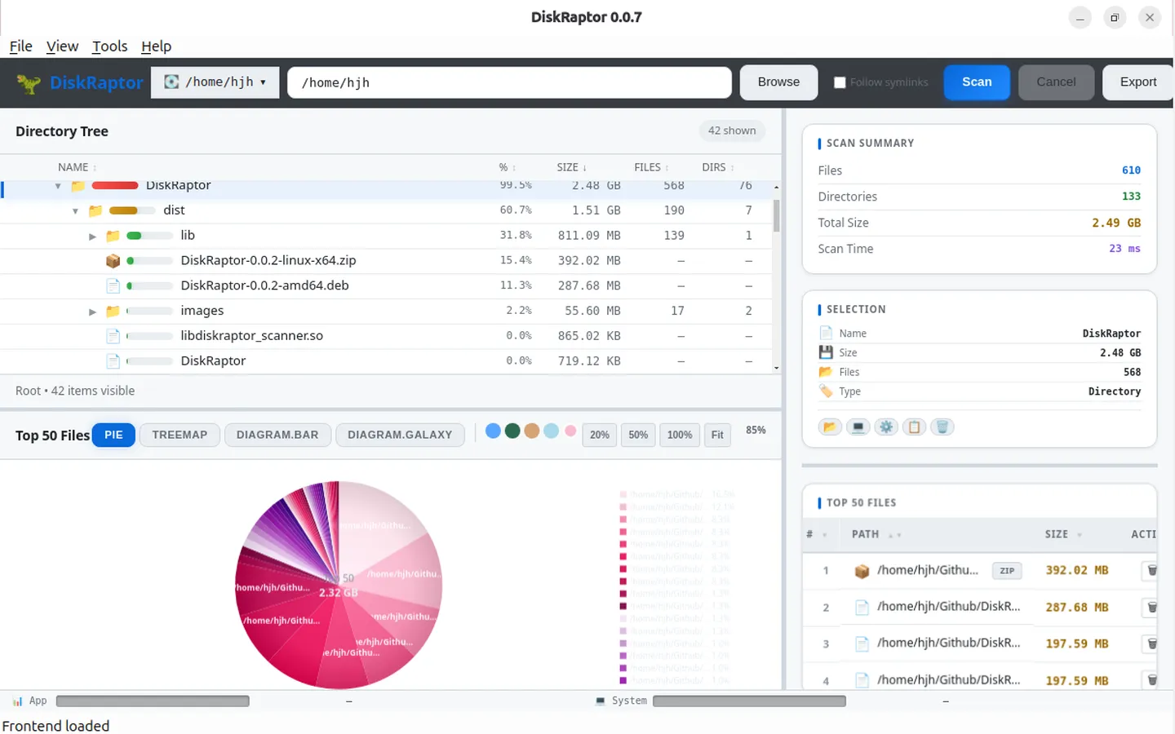Open the Help menu

[x=156, y=46]
